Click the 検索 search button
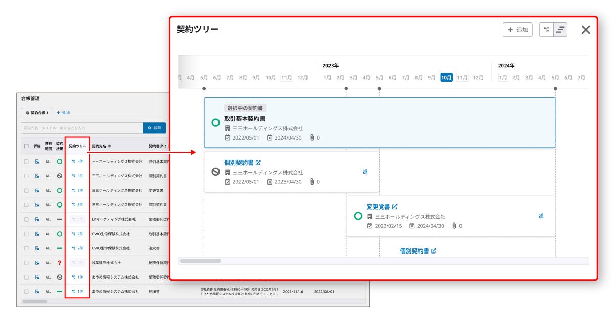 (154, 128)
